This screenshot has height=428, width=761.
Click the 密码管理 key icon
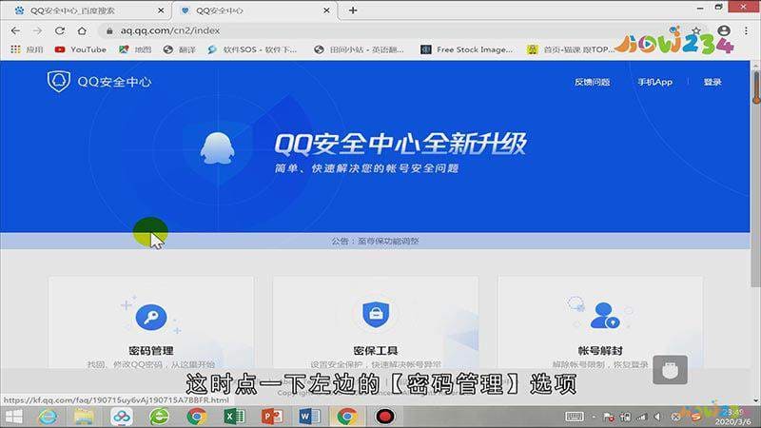pyautogui.click(x=151, y=318)
